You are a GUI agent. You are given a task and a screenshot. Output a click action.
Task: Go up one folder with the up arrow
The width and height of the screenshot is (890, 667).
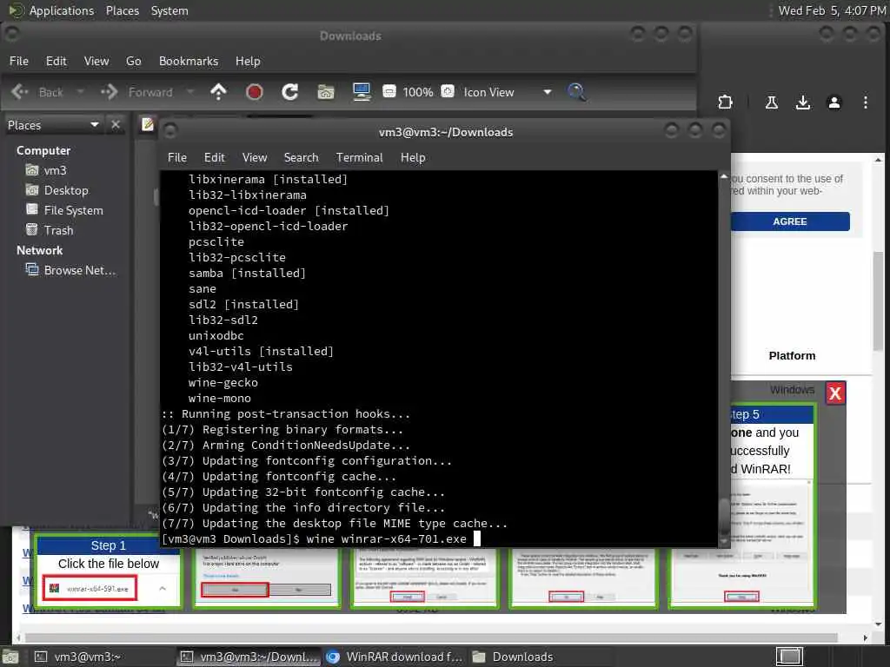(x=218, y=92)
